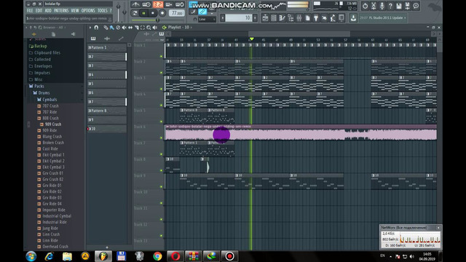Toggle overdub blend recording icon
Screen dimensions: 466x262
(168, 4)
